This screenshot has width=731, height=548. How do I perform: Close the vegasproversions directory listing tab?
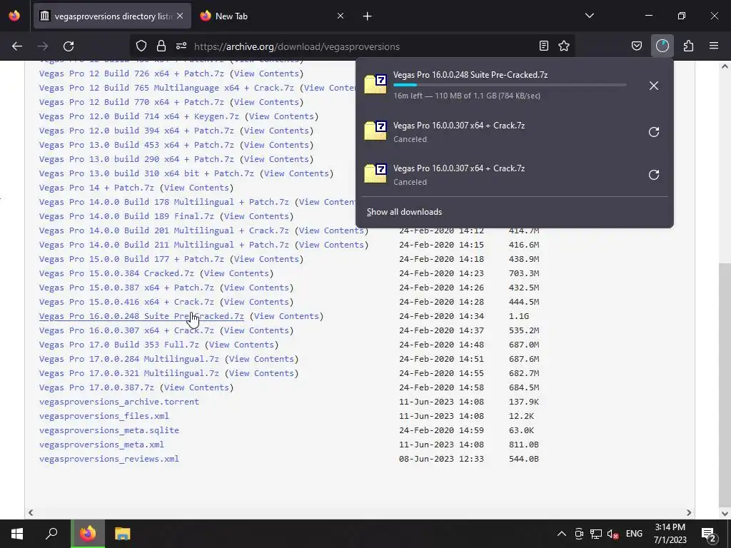[x=180, y=16]
